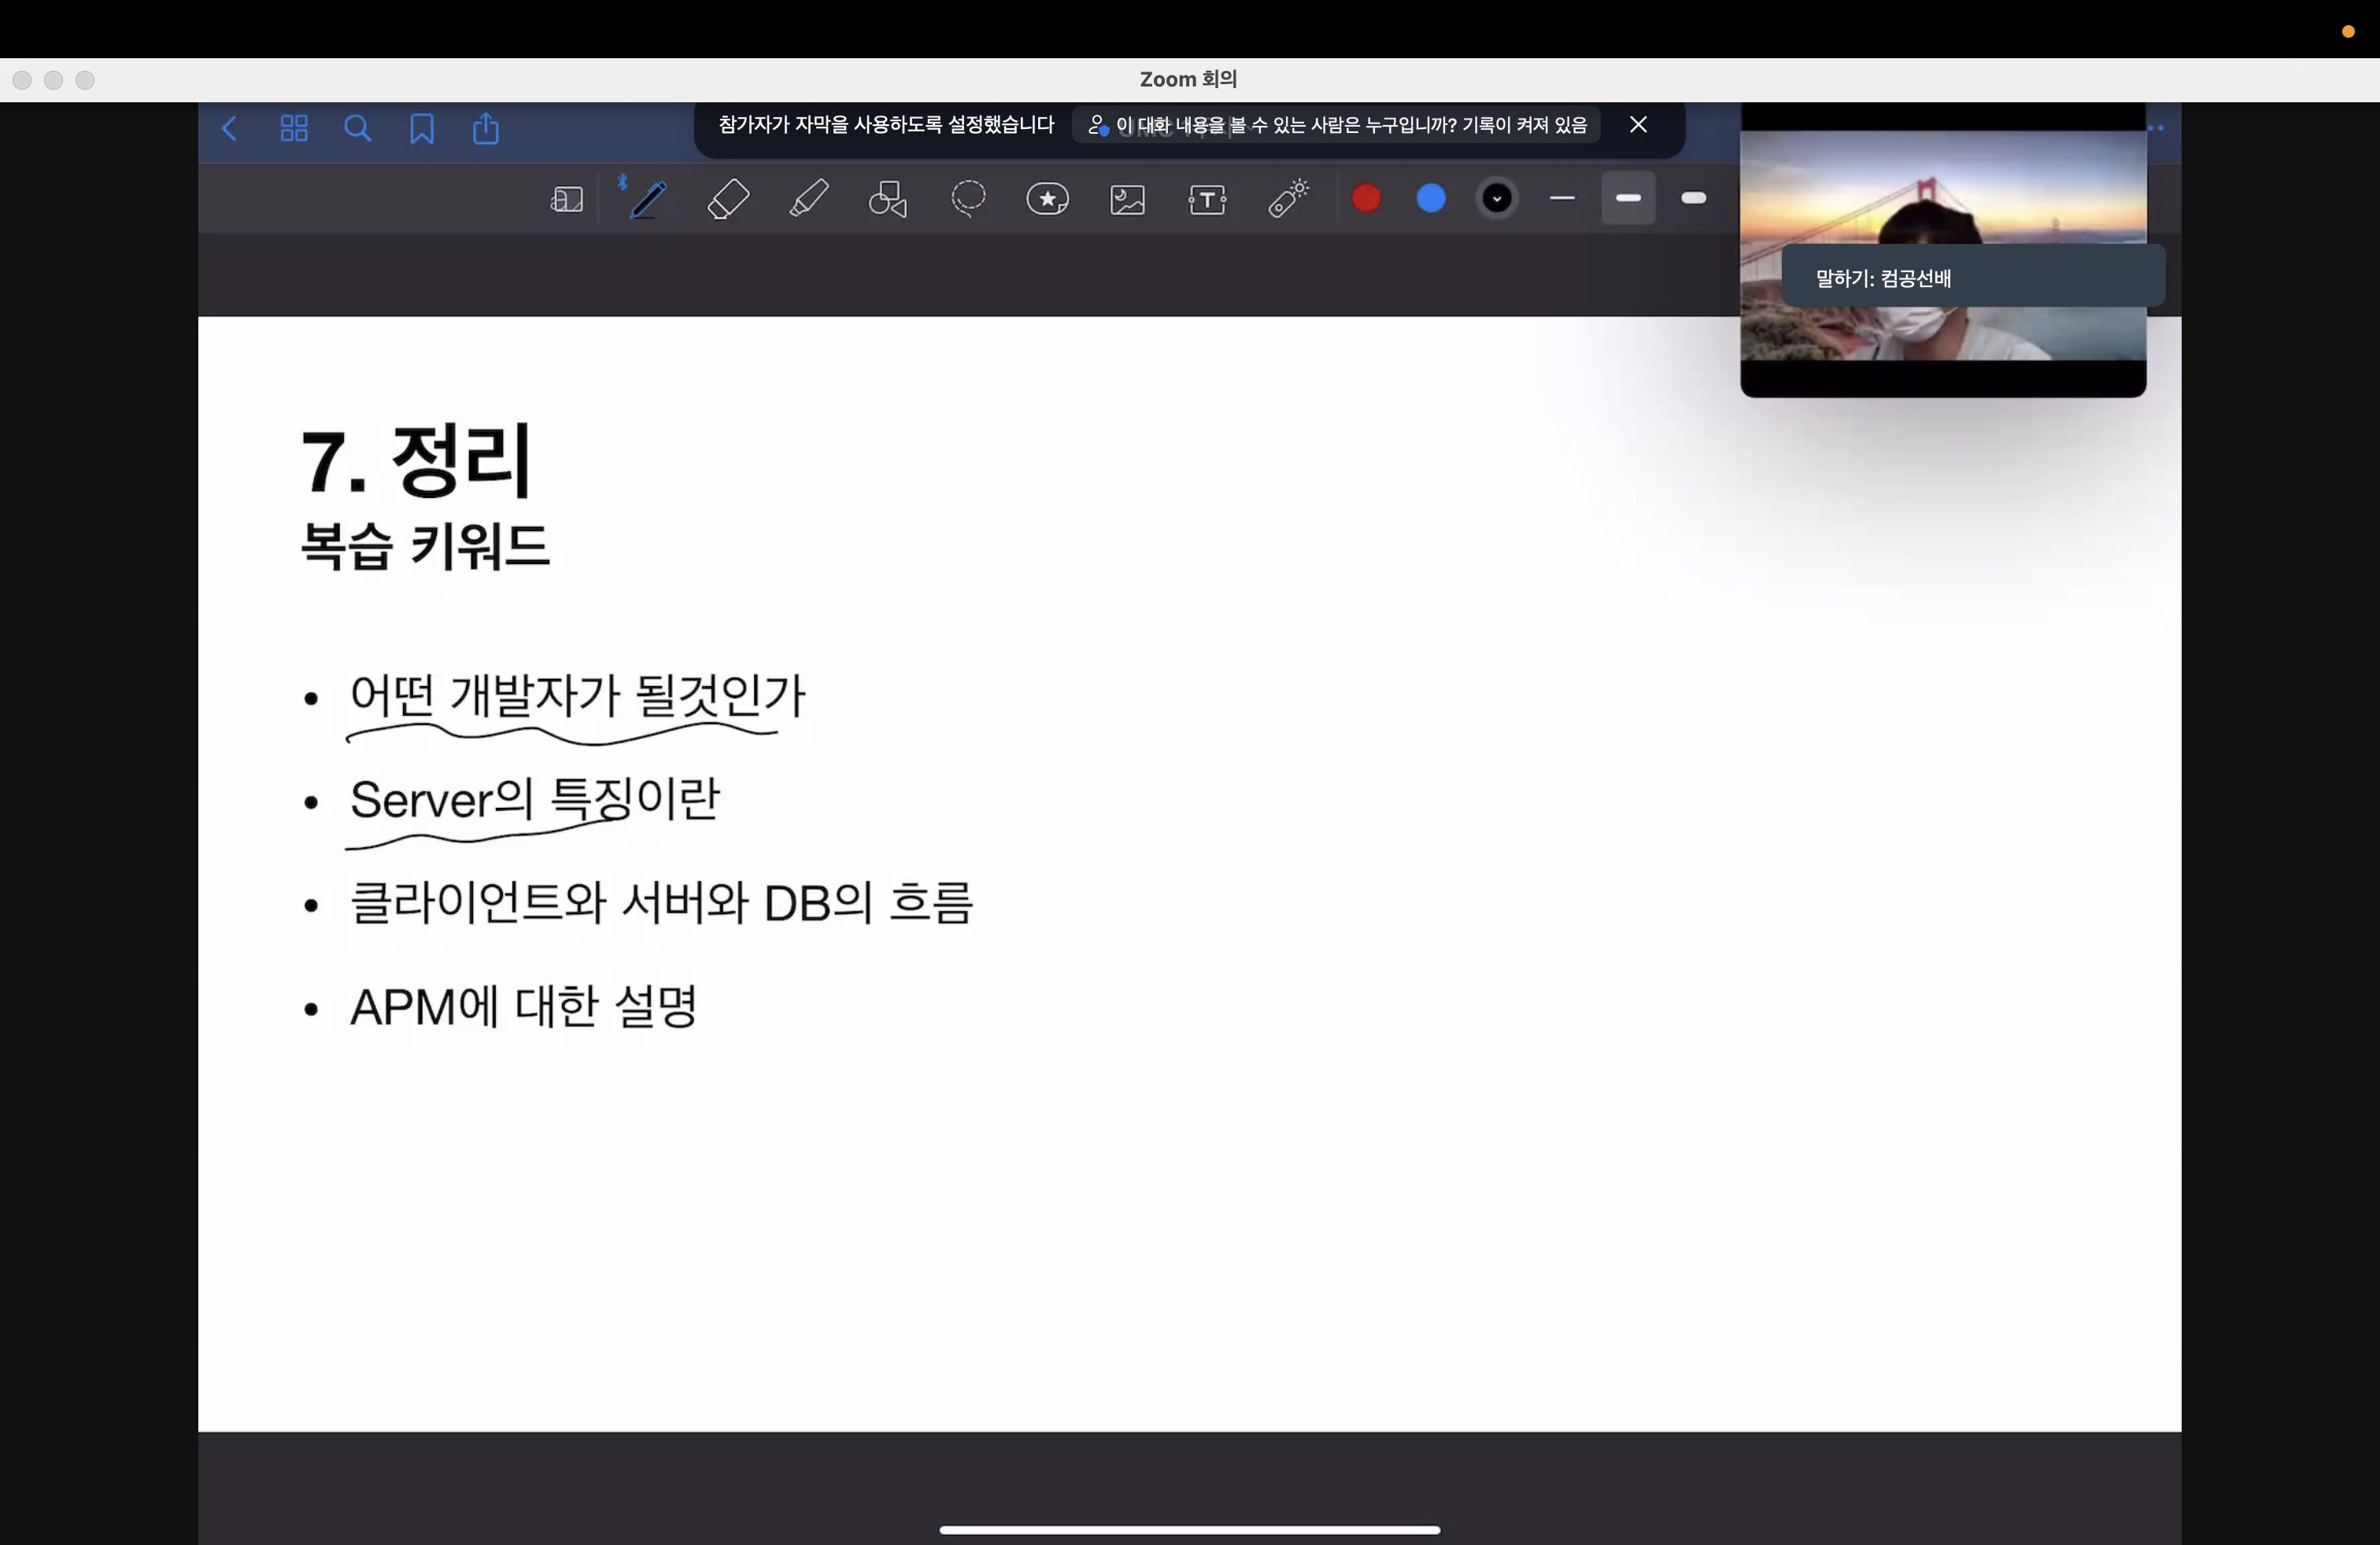Click the orange recording indicator dot

pos(2348,32)
